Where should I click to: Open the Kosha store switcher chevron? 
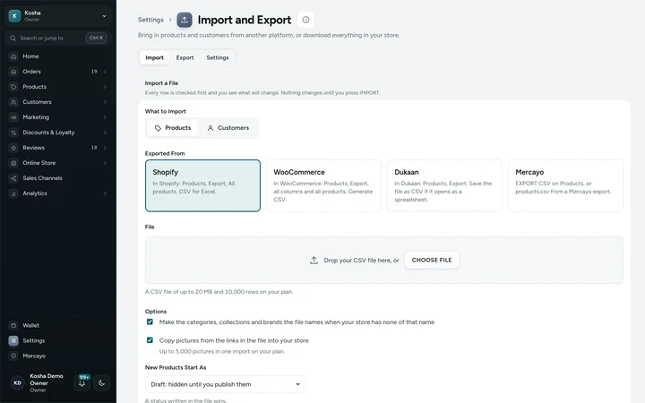click(104, 16)
